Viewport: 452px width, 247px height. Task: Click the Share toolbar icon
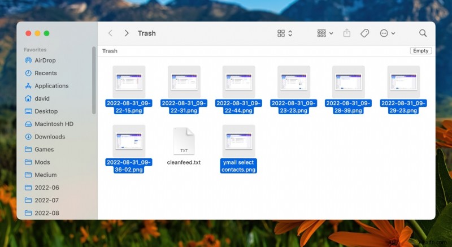click(347, 33)
